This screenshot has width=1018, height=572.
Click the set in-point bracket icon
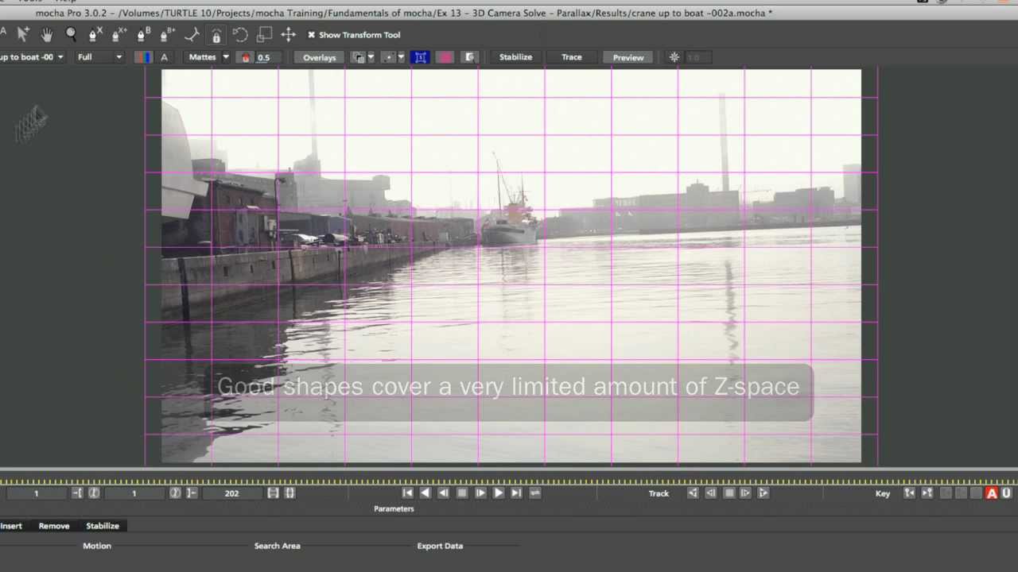77,493
